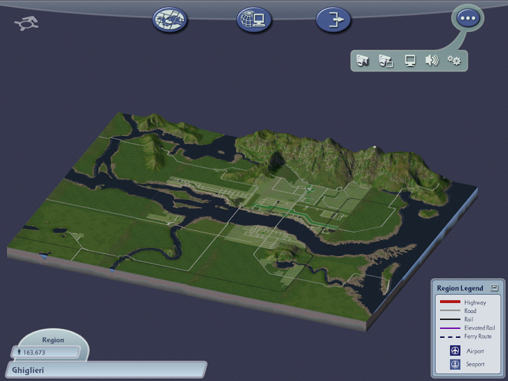508x381 pixels.
Task: Minimize the Region Legend panel
Action: (x=495, y=288)
